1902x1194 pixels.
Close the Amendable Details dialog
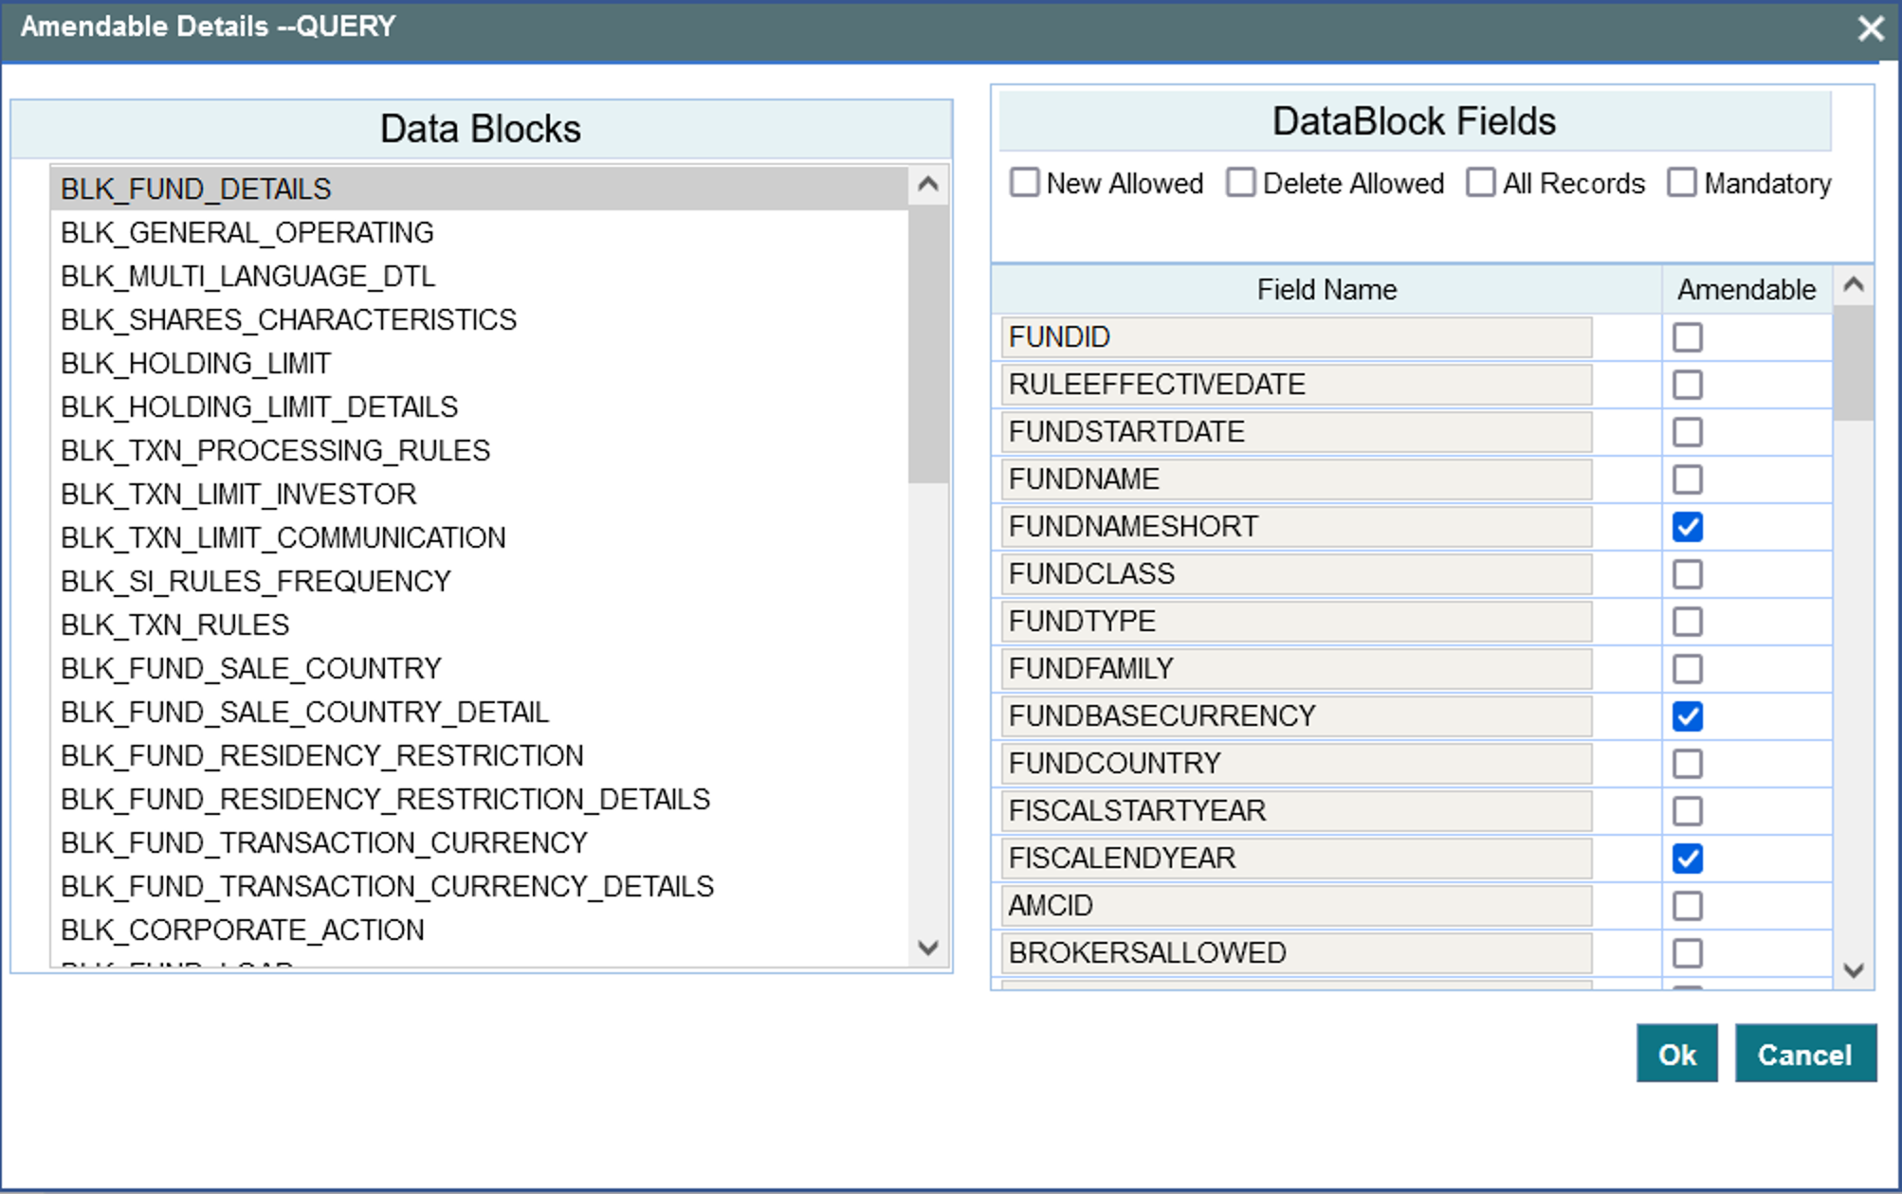(1870, 28)
